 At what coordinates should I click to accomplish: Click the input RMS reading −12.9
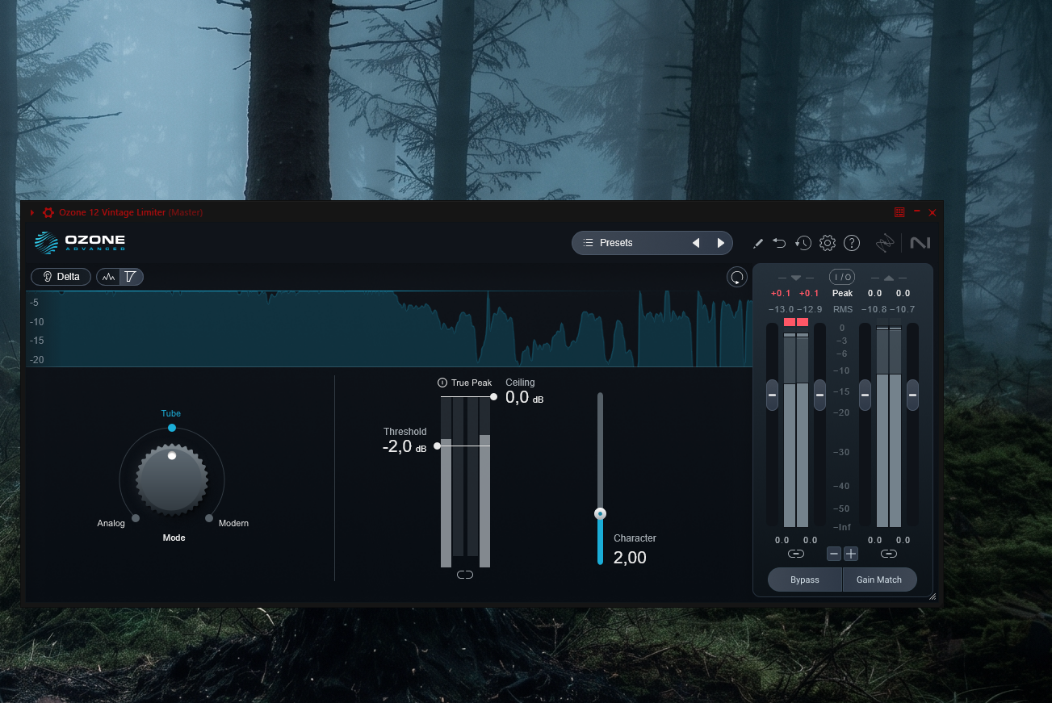pos(809,310)
